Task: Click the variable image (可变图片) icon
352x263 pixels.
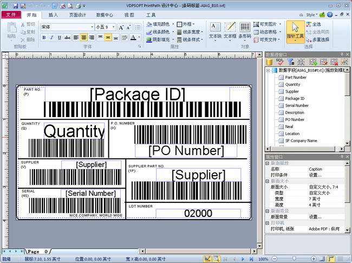Action: tap(256, 24)
